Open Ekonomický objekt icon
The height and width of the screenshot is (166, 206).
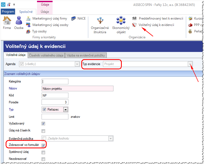[x=121, y=20]
